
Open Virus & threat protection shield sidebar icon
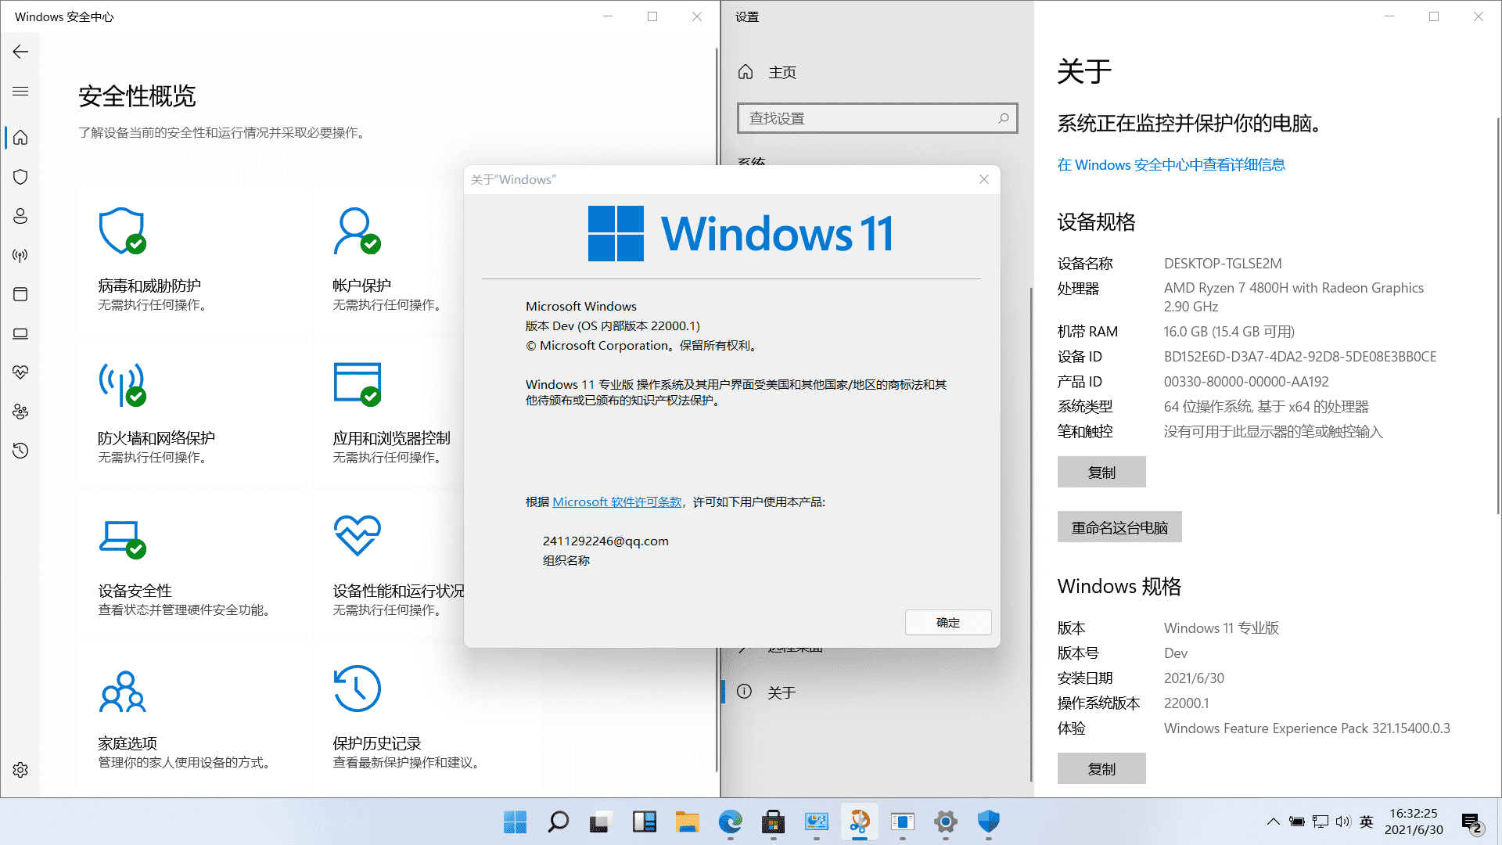tap(20, 177)
